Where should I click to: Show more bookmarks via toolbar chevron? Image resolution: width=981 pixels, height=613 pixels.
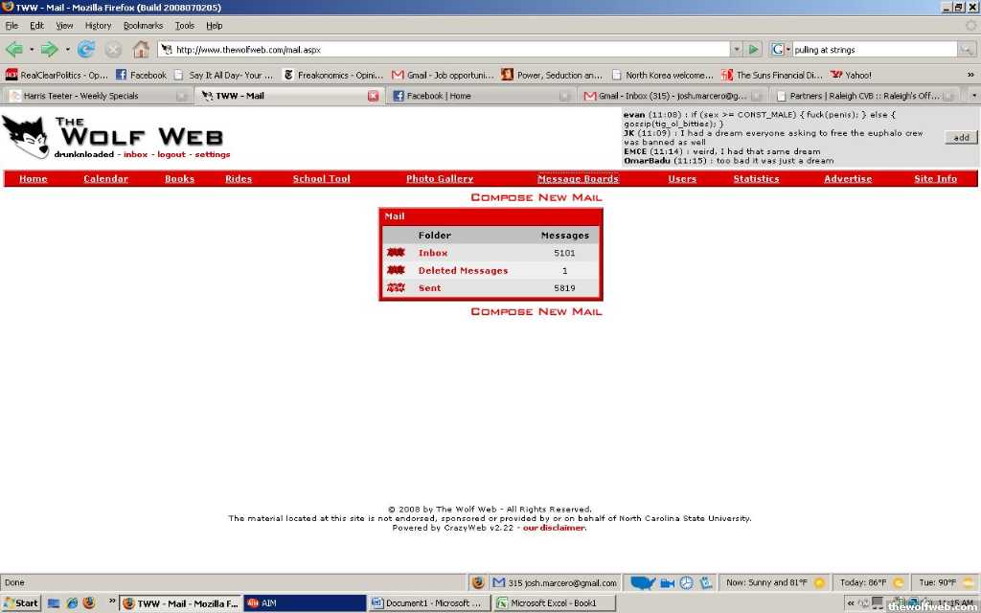[x=970, y=75]
